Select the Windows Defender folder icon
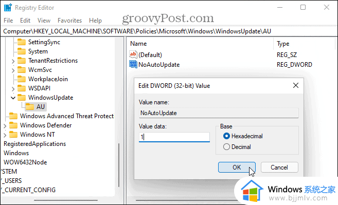 click(x=13, y=125)
